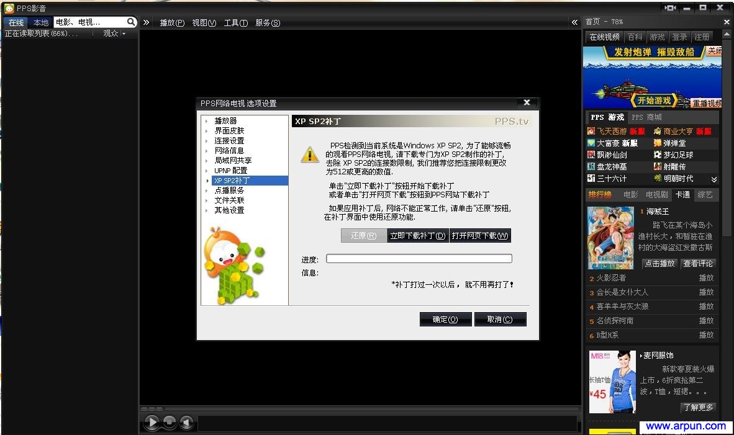Switch to the 本地 tab
Screen dimensions: 734x435
click(x=40, y=22)
